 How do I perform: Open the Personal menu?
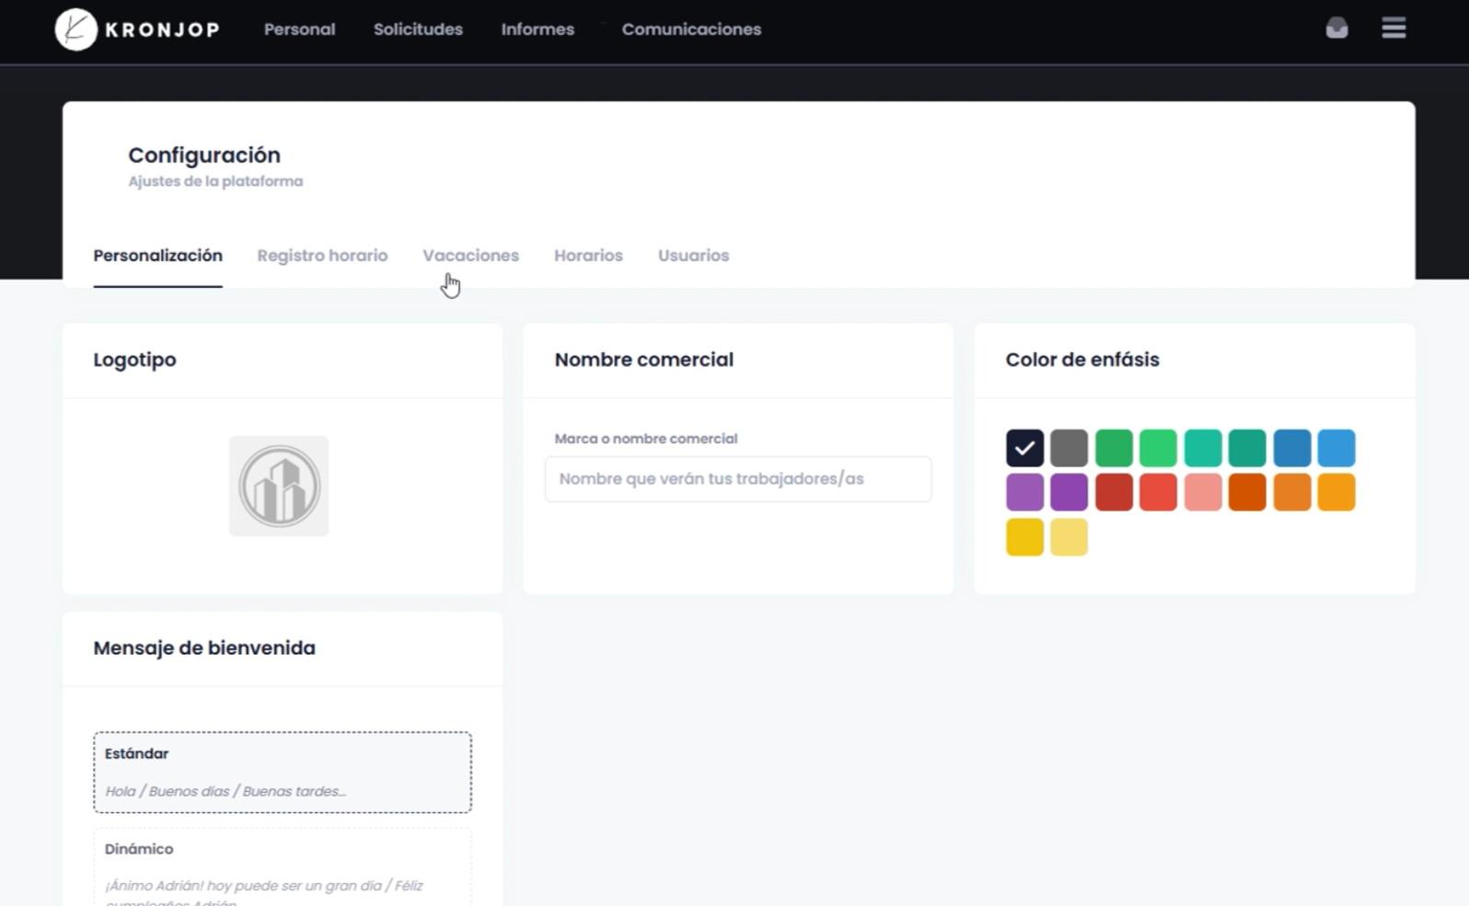click(x=299, y=29)
